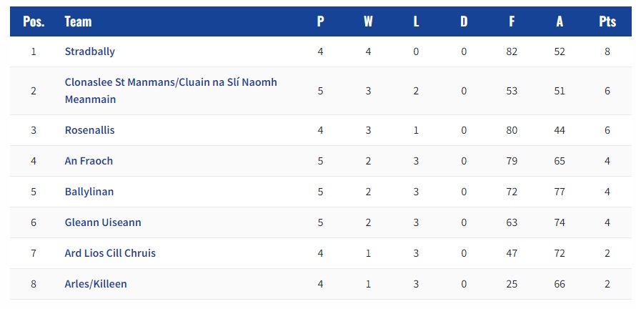Select the W column header
Image resolution: width=636 pixels, height=309 pixels.
click(x=368, y=21)
